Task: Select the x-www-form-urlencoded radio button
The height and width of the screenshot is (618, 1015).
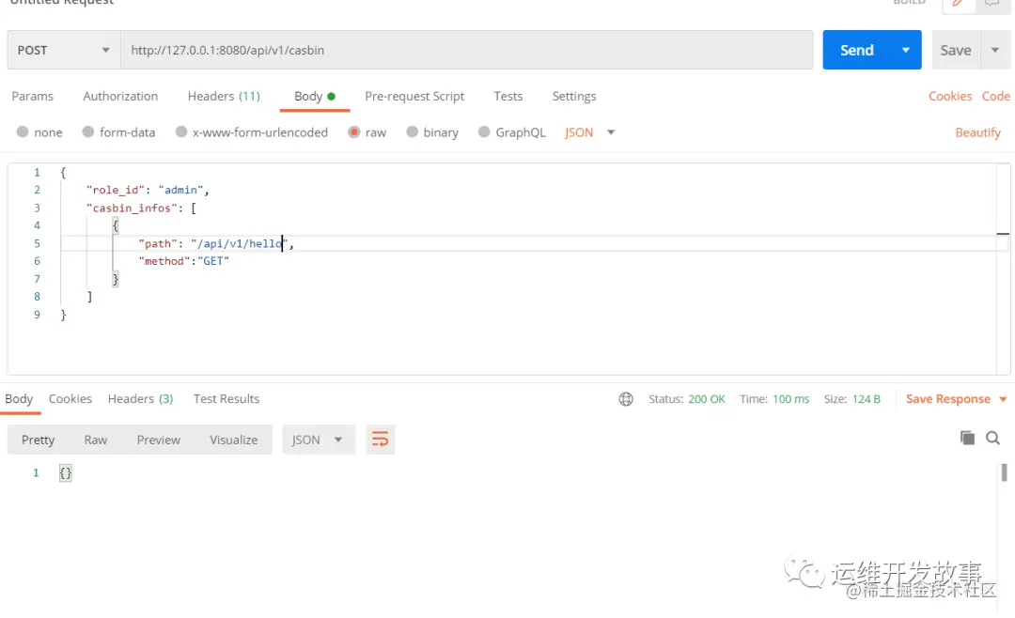Action: [181, 132]
